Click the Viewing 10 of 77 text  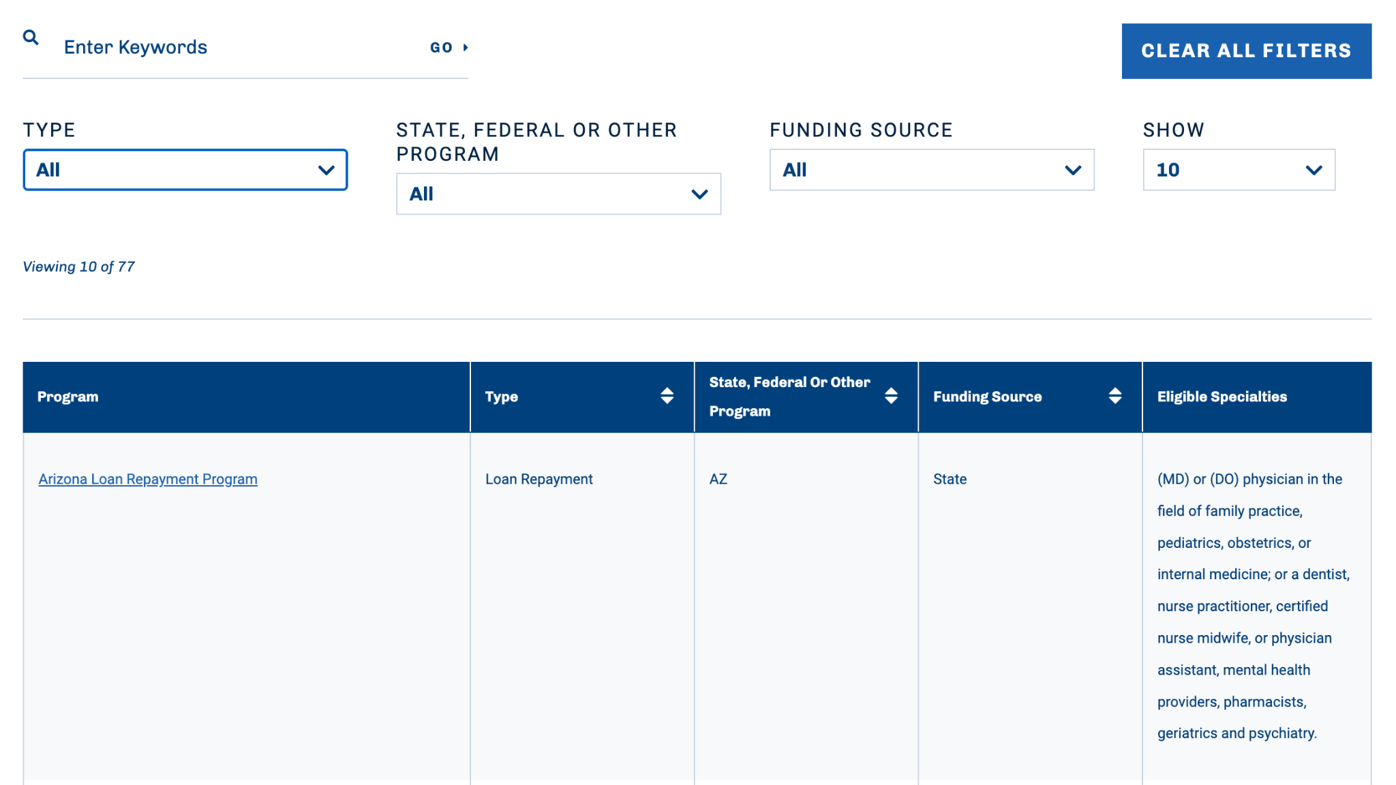click(x=78, y=266)
